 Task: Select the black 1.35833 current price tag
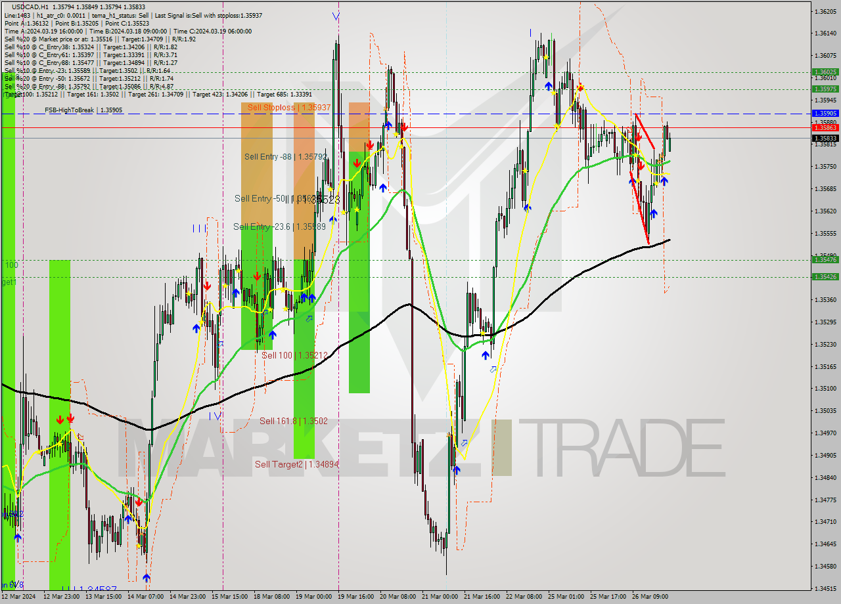825,139
